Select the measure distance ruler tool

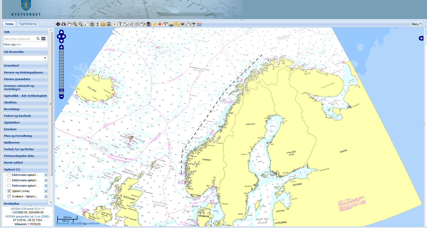pos(103,24)
